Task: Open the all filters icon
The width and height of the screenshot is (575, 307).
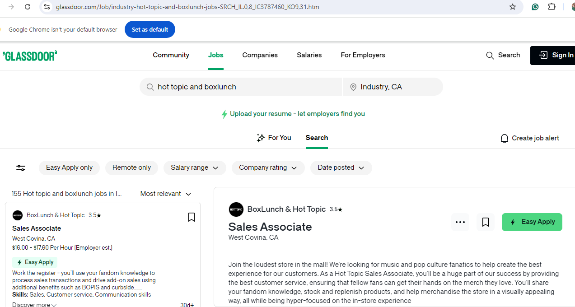Action: [x=20, y=167]
